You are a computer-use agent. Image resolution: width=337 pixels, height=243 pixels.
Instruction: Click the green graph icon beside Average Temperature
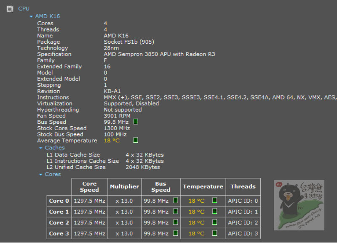tap(136, 140)
